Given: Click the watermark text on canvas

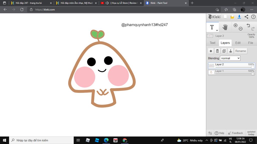Looking at the screenshot, I should point(144,25).
